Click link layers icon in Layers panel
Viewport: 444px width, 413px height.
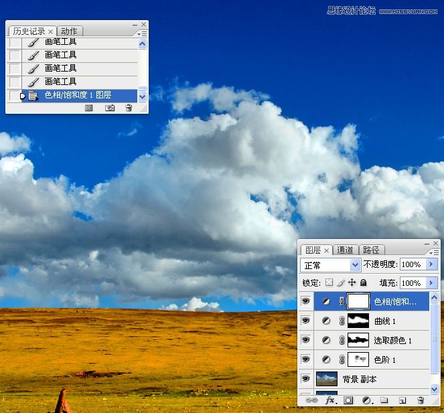pyautogui.click(x=311, y=400)
